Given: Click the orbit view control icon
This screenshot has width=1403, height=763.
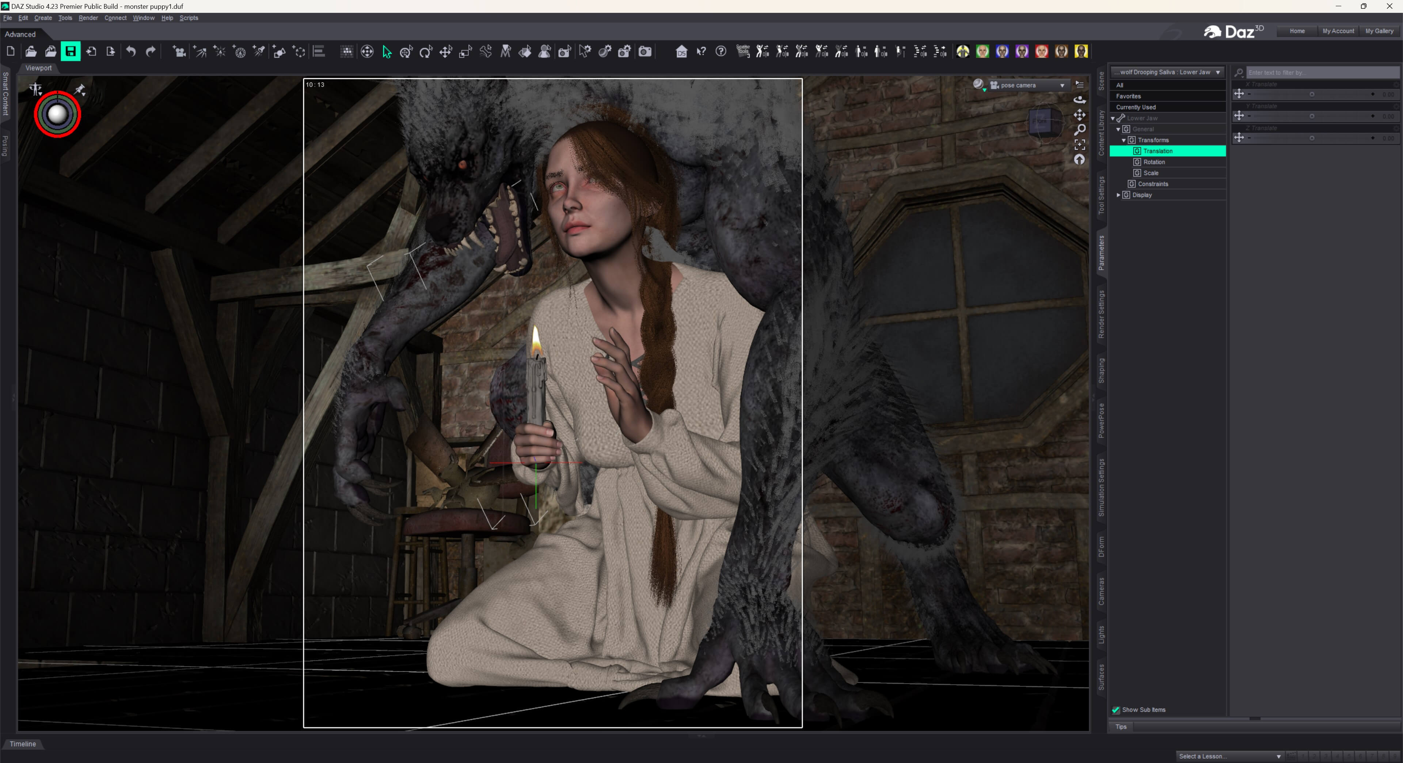Looking at the screenshot, I should click(x=1080, y=100).
